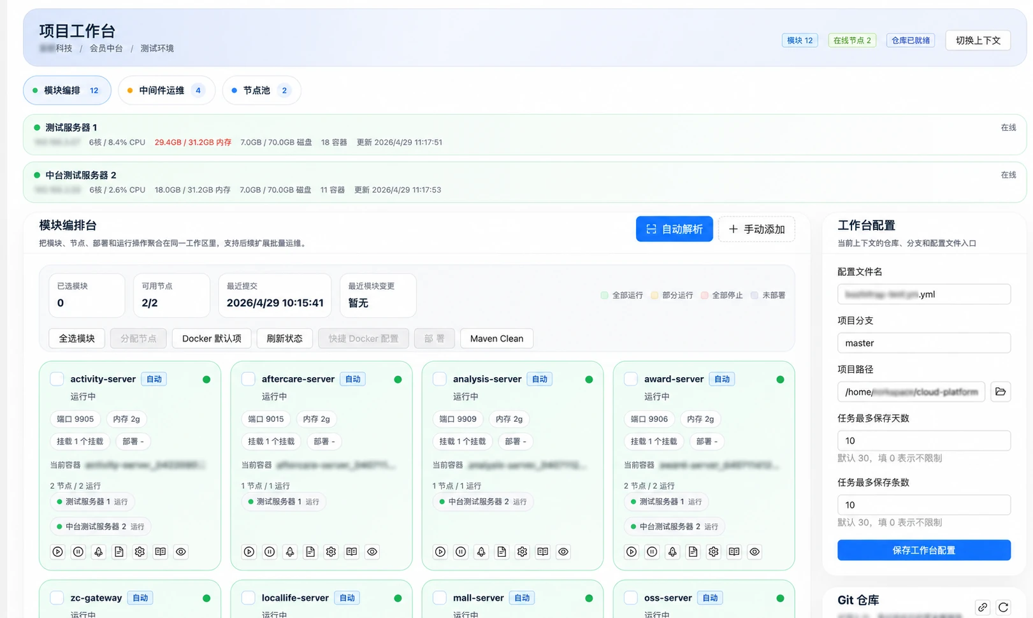
Task: Select the 测试服务器 1 node row
Action: coord(524,134)
